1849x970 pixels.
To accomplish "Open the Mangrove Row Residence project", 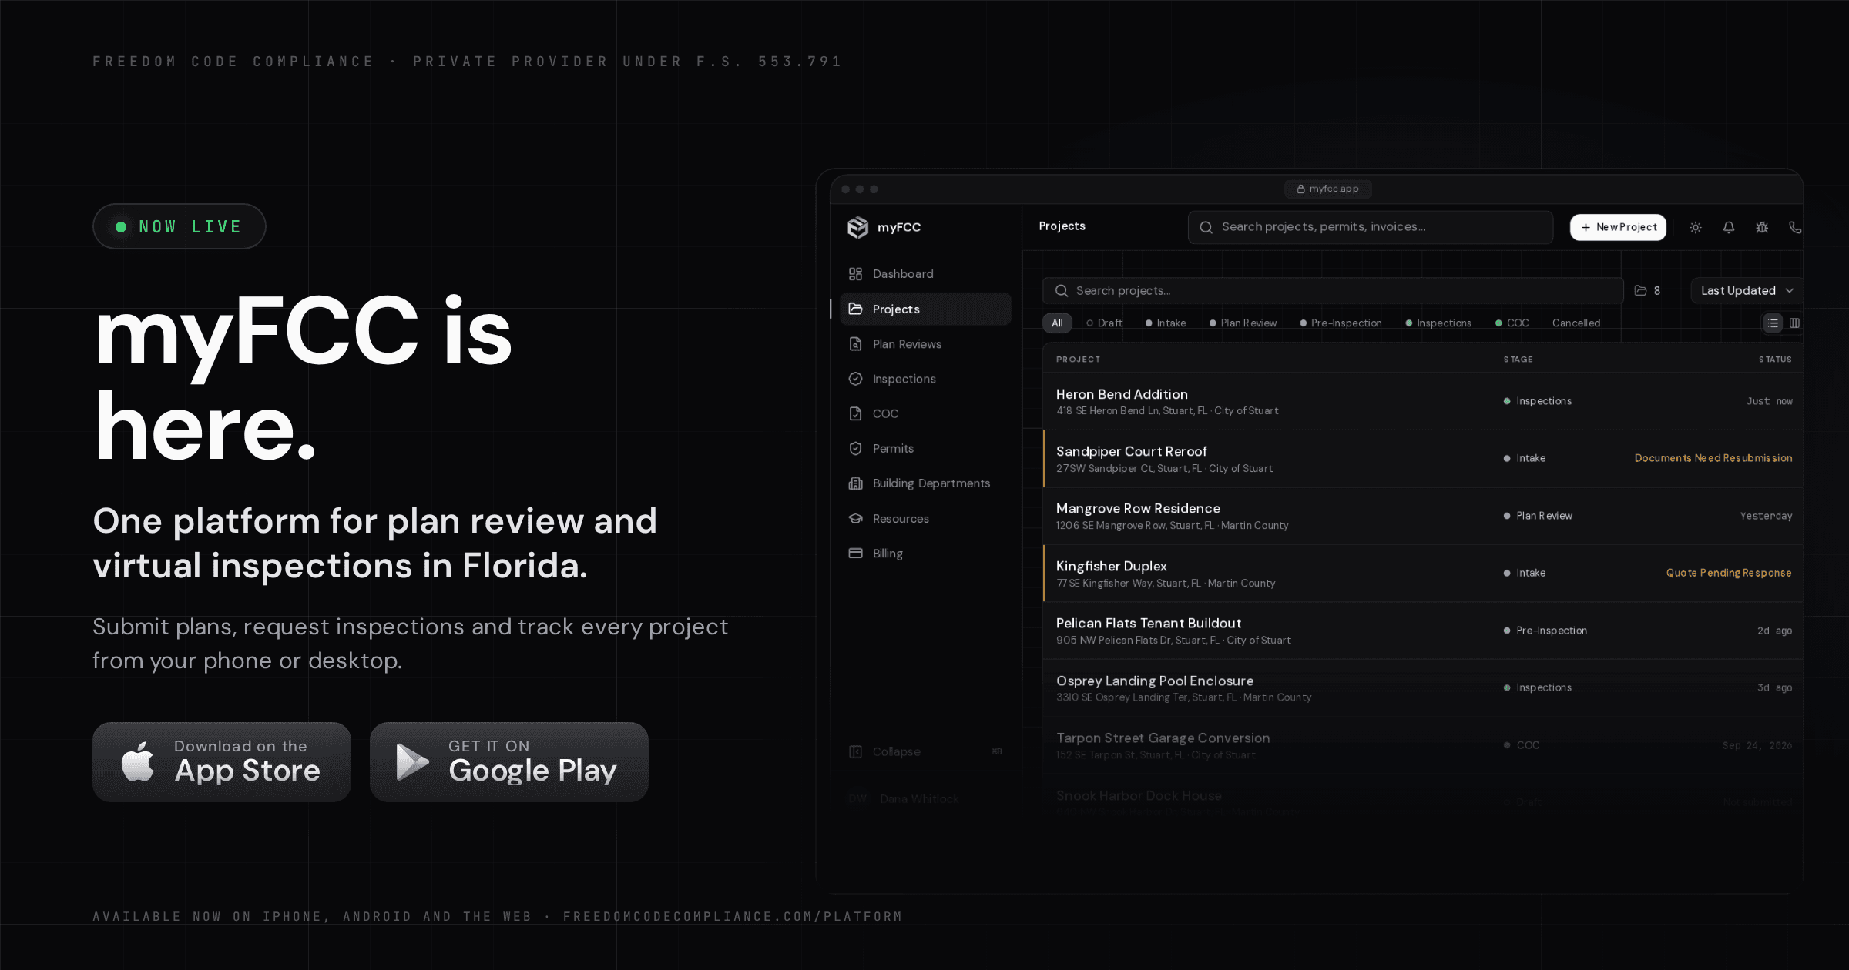I will (x=1423, y=516).
